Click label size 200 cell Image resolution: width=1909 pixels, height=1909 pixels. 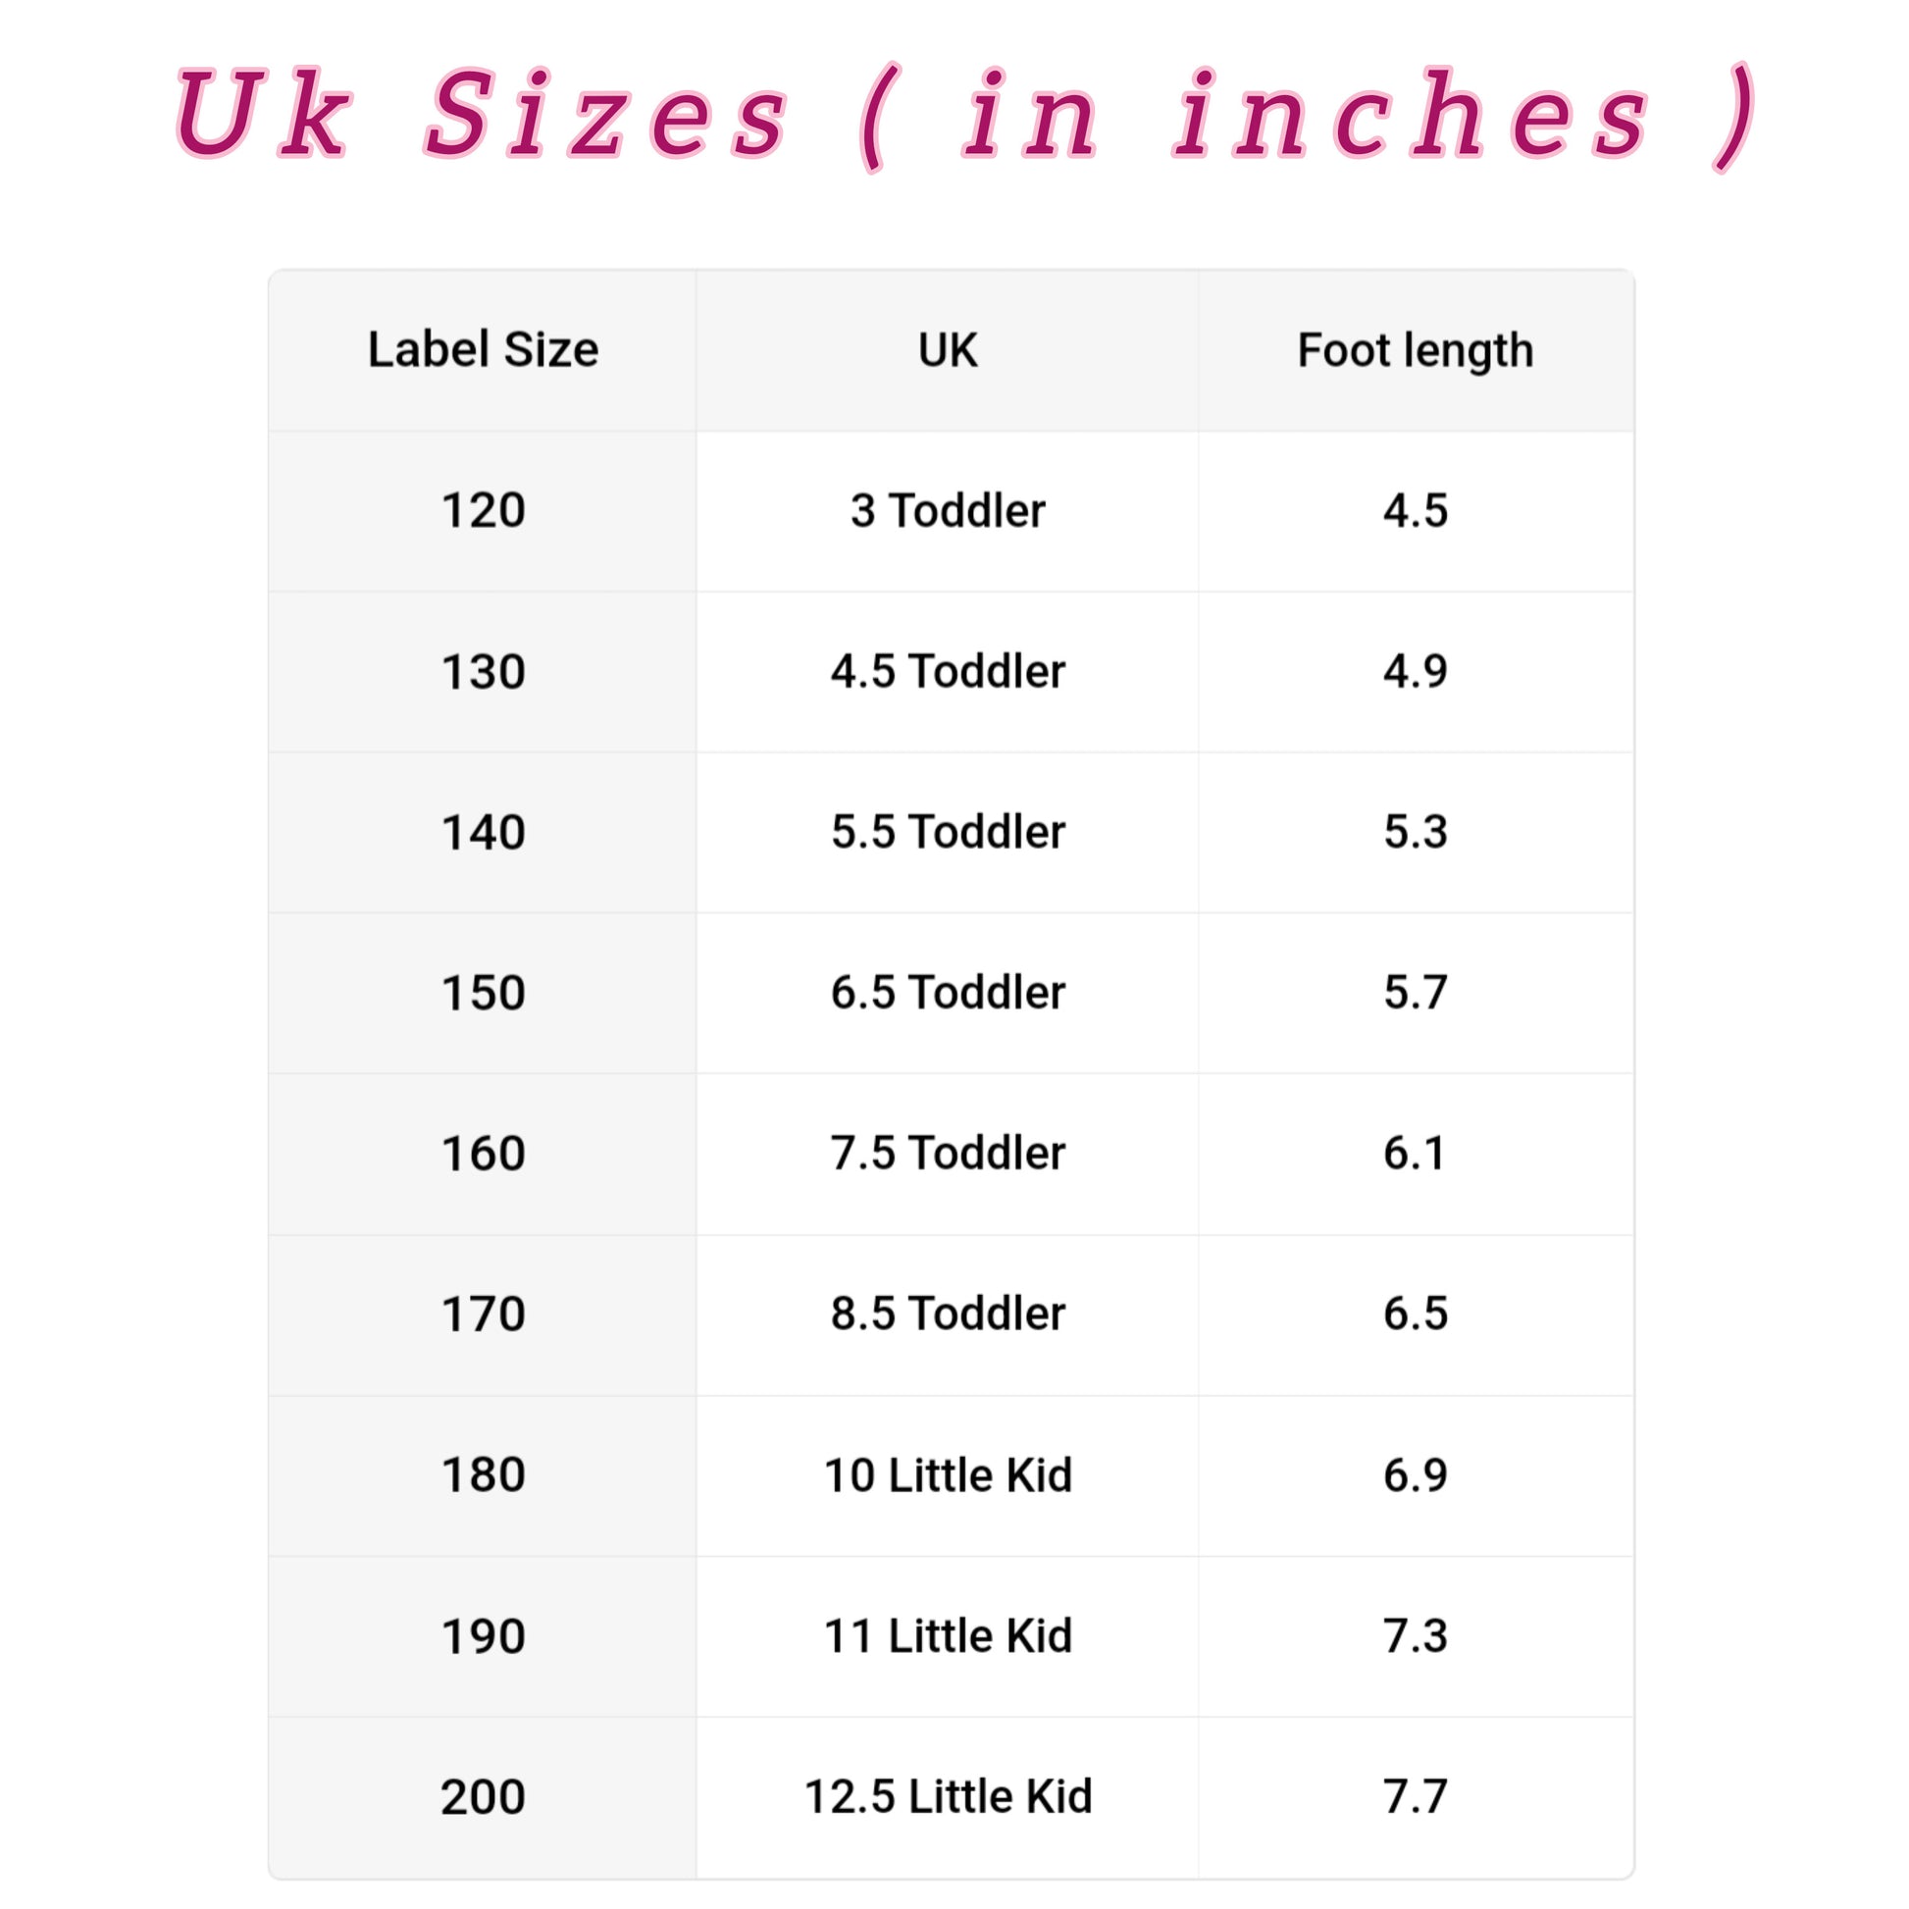pyautogui.click(x=483, y=1797)
